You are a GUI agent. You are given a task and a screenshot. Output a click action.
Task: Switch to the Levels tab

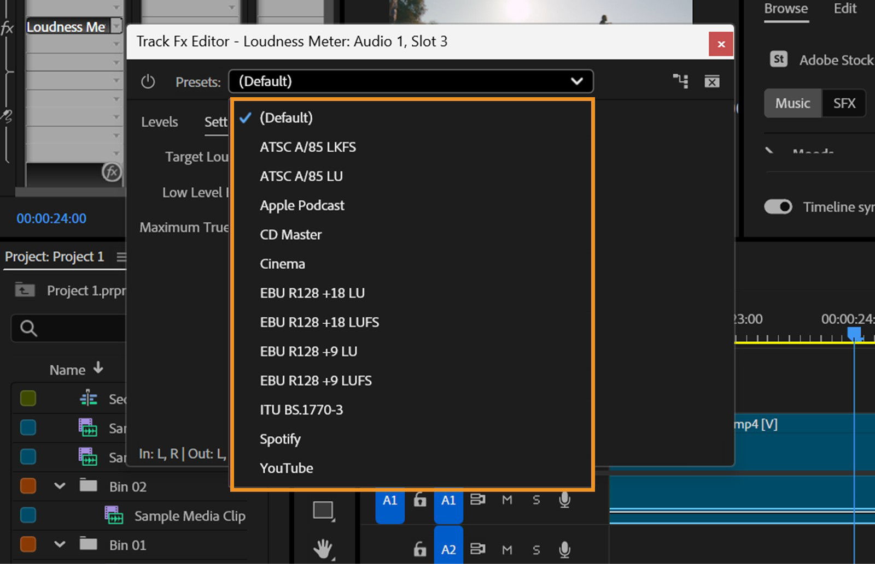click(159, 121)
